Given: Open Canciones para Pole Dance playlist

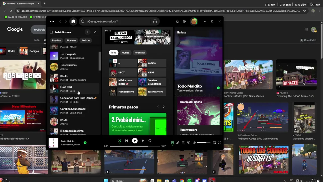Looking at the screenshot, I should pyautogui.click(x=74, y=100).
